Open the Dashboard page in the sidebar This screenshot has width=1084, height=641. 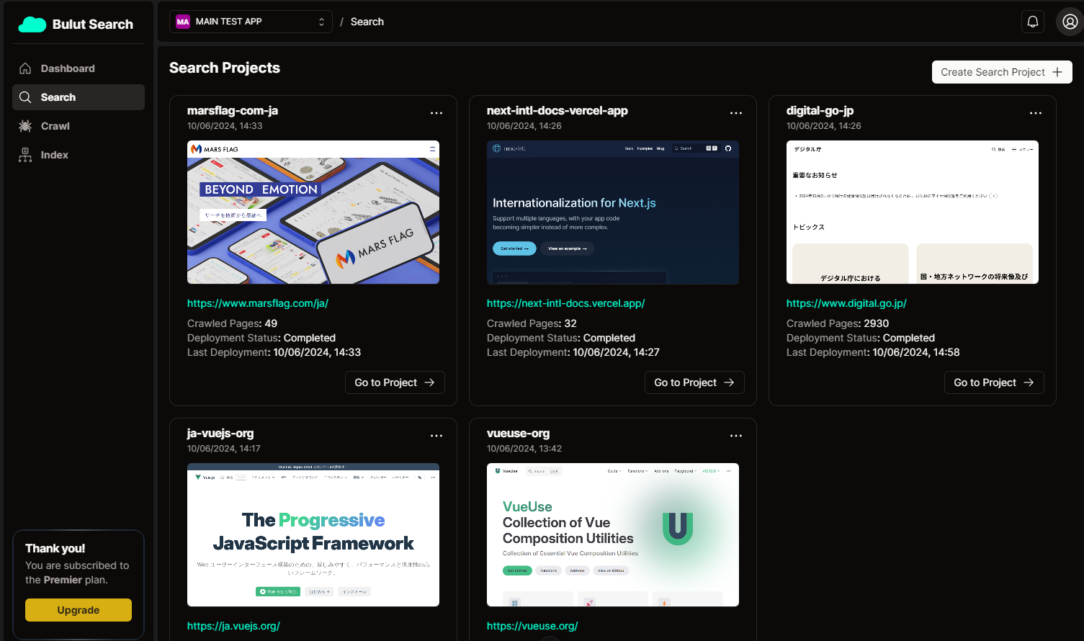tap(79, 68)
